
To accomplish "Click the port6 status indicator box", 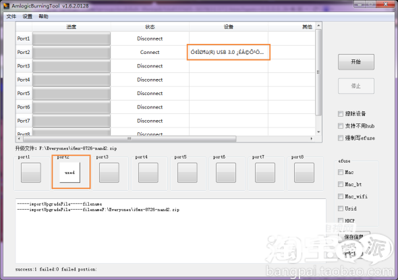I will 226,173.
